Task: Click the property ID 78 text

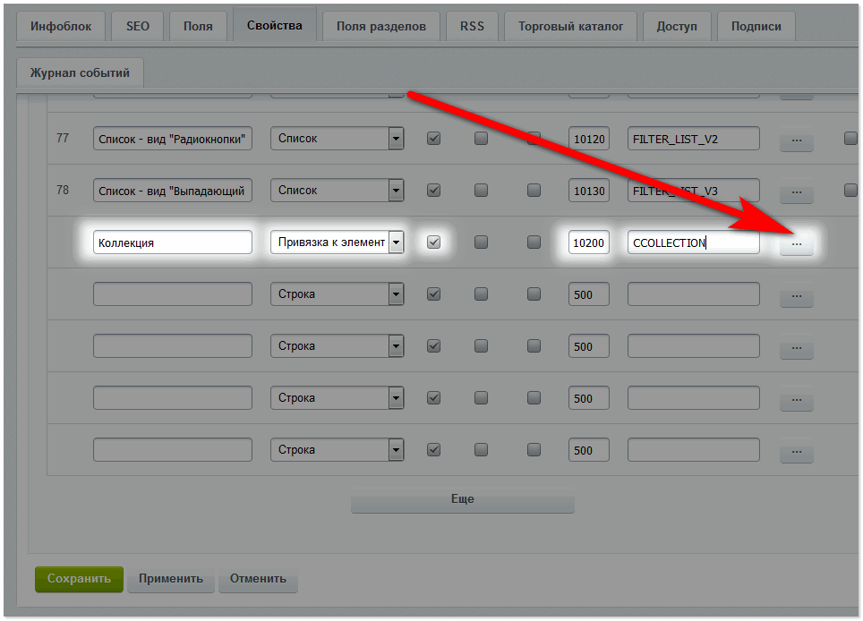Action: point(63,190)
